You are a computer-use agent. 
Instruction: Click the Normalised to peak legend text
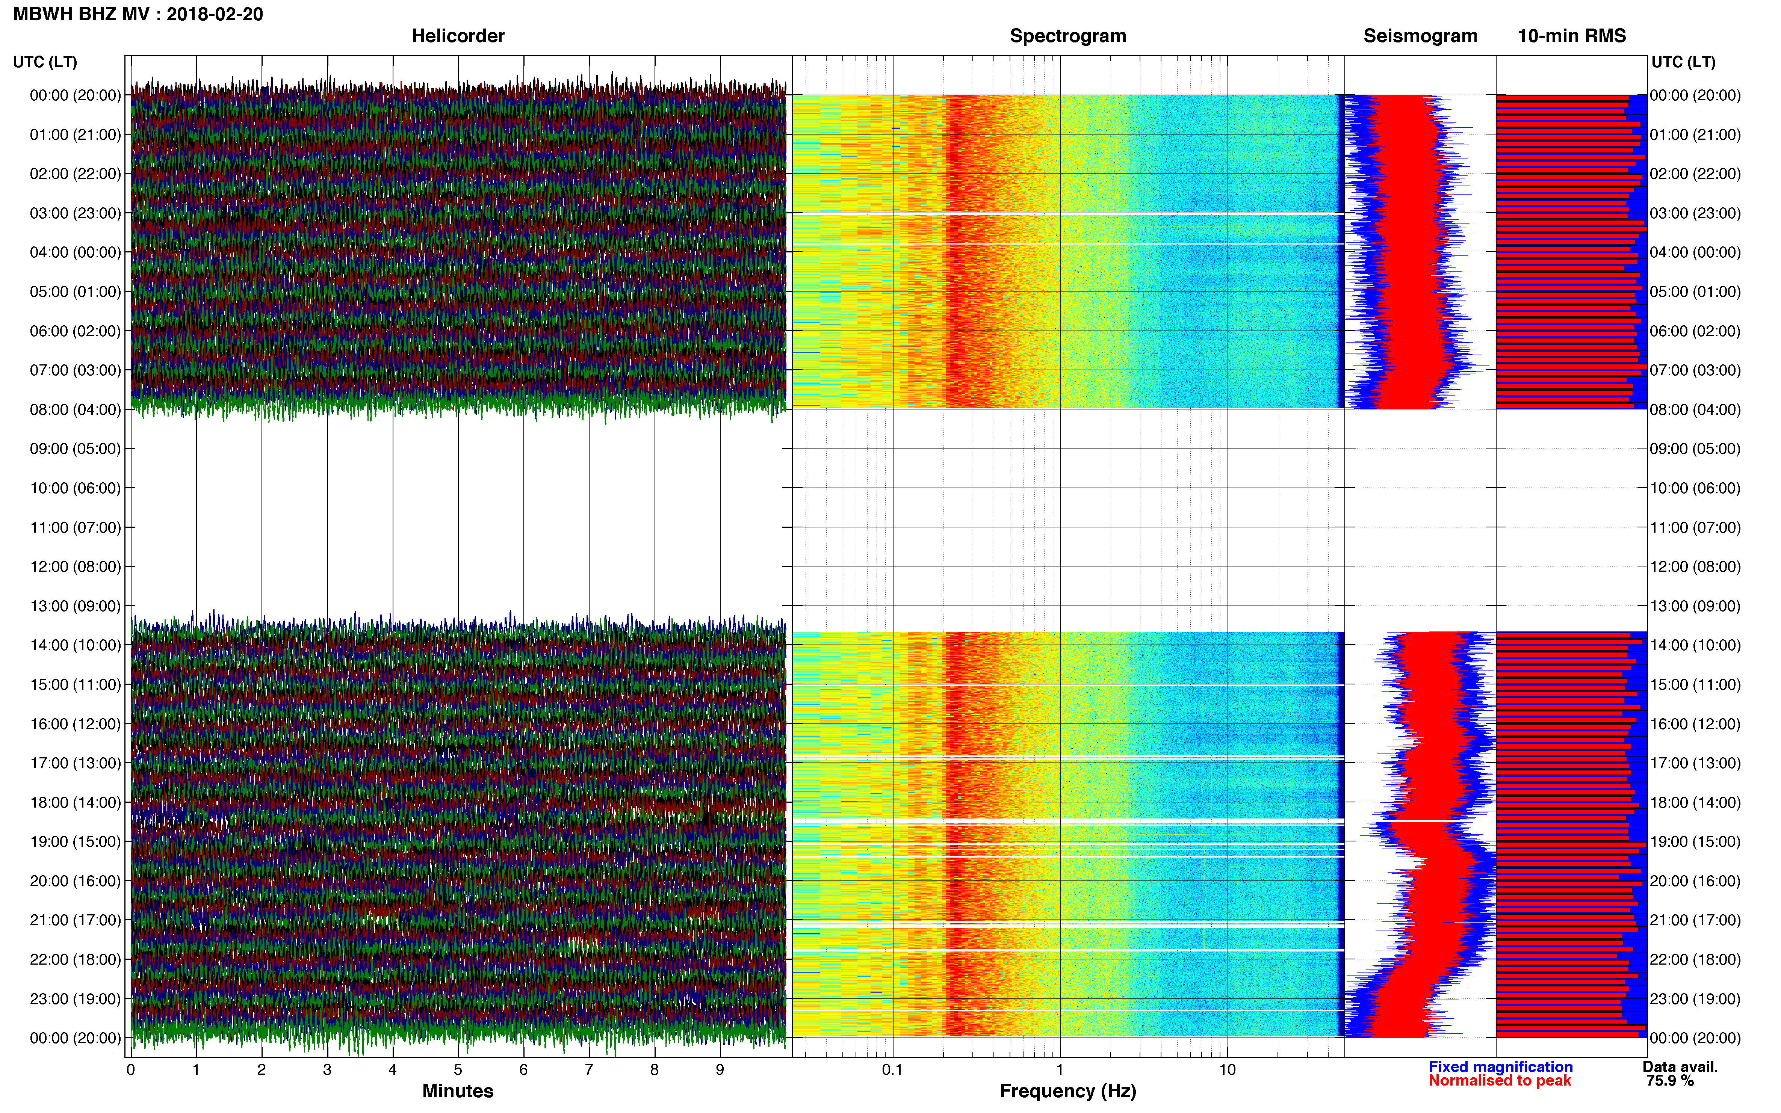point(1500,1081)
